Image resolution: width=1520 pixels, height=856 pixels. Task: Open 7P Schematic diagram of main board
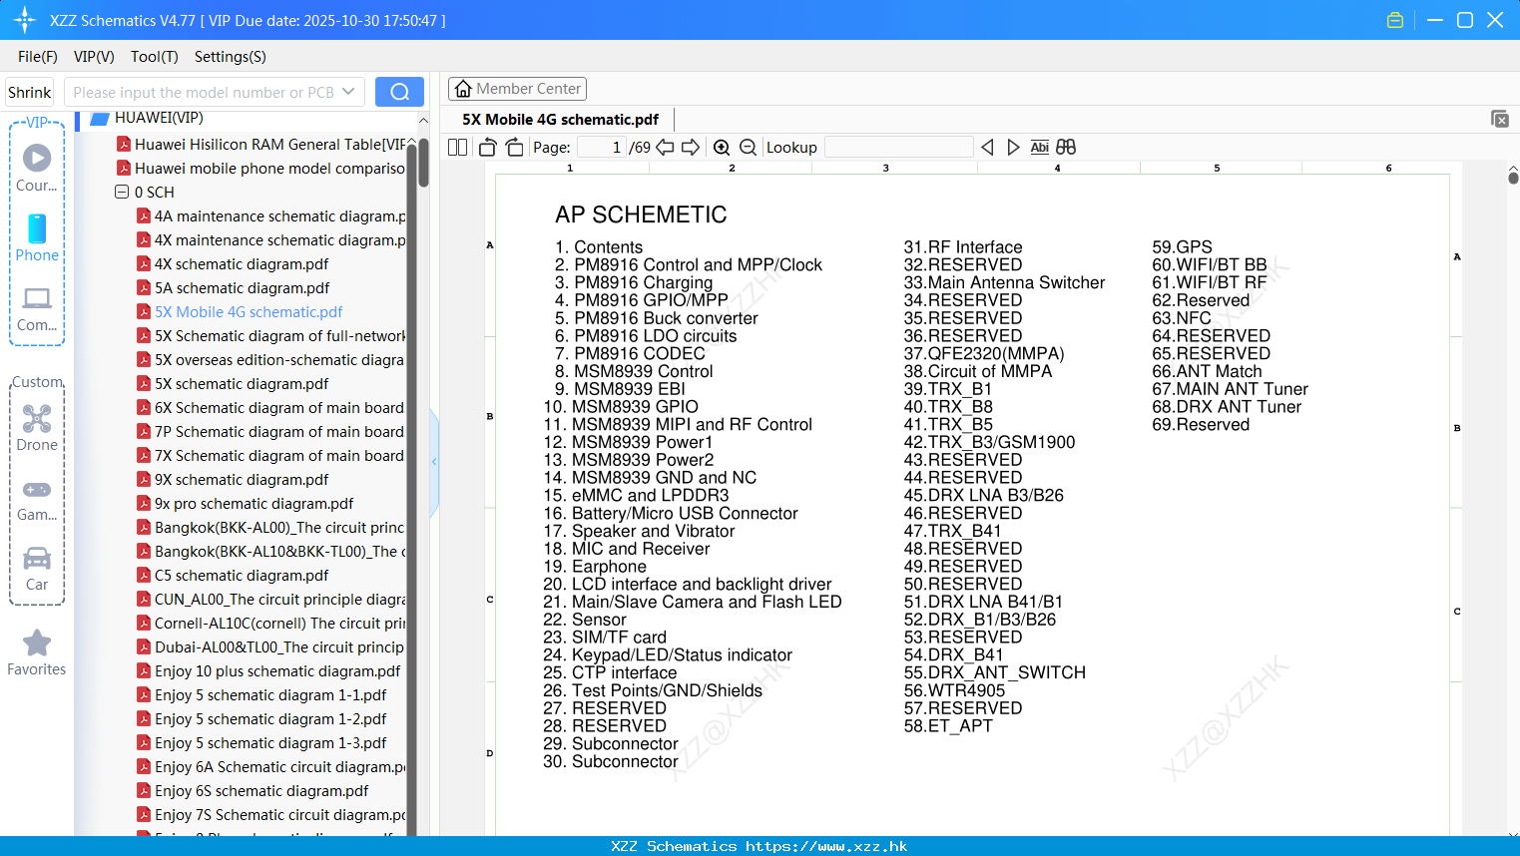tap(279, 432)
